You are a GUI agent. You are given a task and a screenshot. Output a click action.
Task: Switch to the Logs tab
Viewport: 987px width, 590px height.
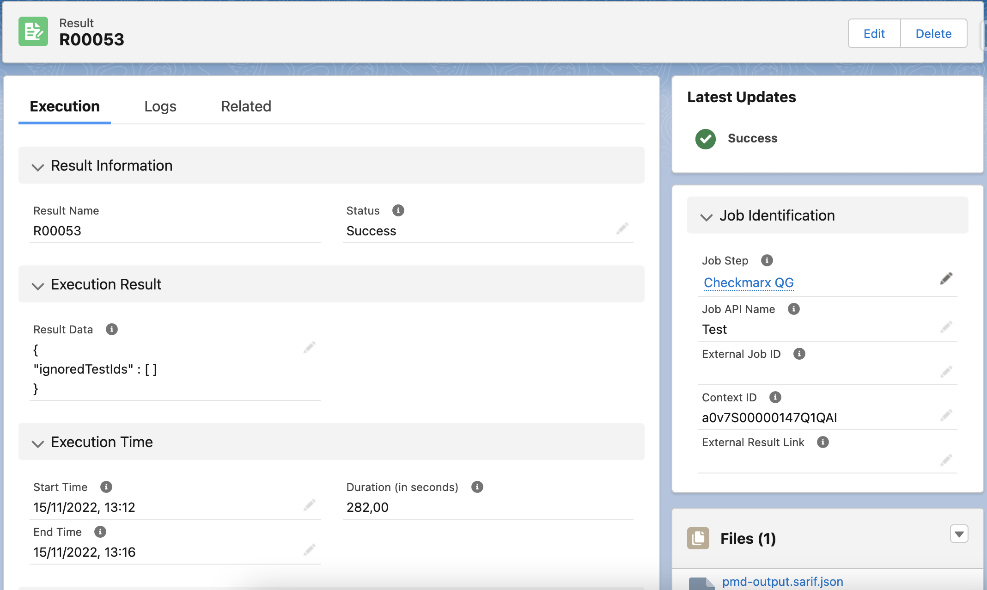click(x=160, y=106)
